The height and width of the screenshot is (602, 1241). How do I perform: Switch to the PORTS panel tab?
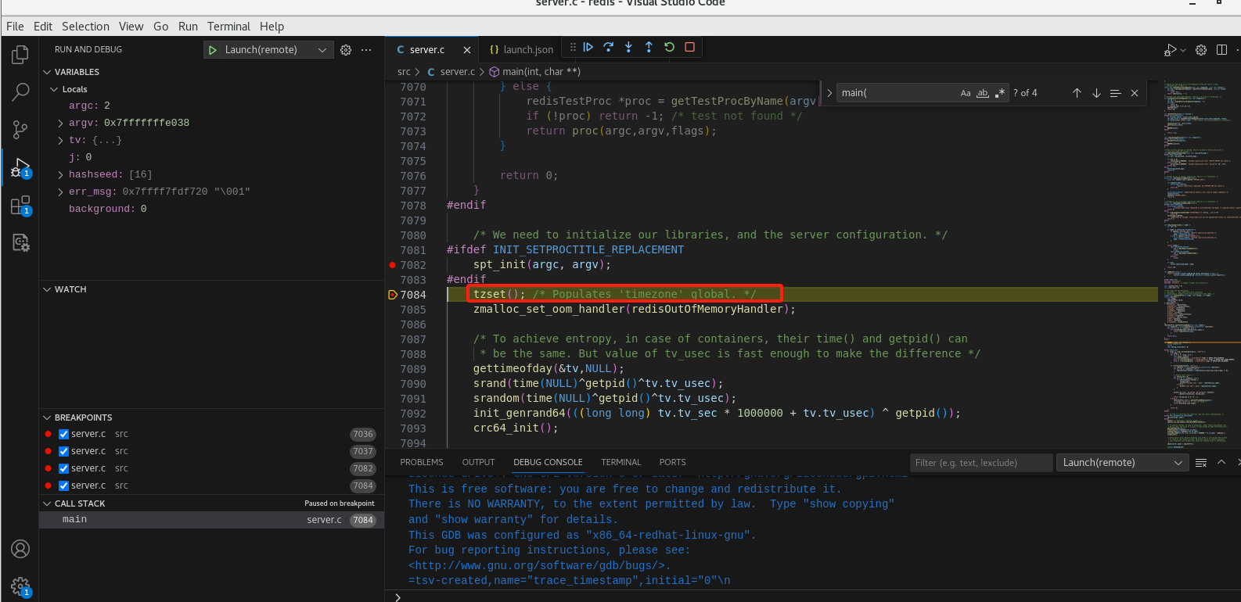[x=672, y=463]
